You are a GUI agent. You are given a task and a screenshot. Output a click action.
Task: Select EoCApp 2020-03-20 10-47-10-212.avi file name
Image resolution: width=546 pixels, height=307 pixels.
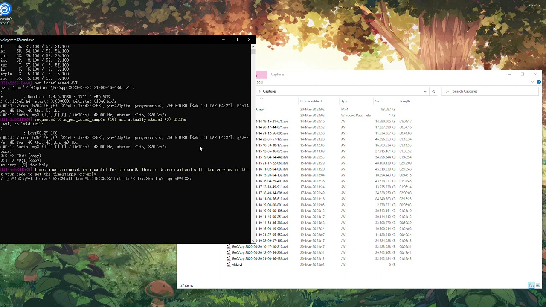click(x=260, y=246)
